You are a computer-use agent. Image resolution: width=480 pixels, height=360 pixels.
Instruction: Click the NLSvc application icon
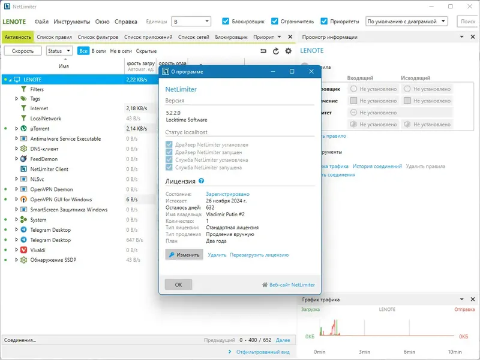(23, 179)
